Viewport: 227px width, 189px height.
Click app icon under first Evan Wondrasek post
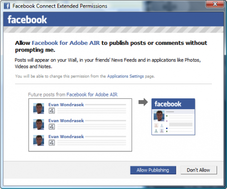[52, 111]
